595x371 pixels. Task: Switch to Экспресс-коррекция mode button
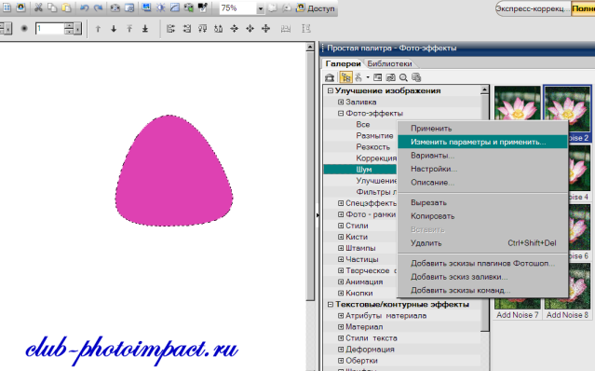point(533,8)
